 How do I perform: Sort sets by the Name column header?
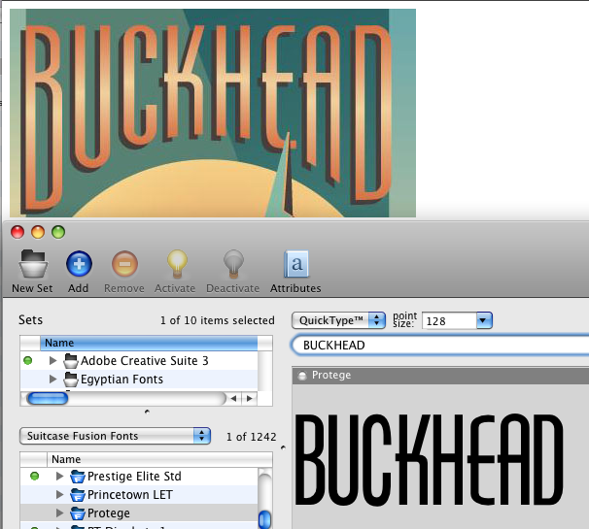[x=149, y=343]
